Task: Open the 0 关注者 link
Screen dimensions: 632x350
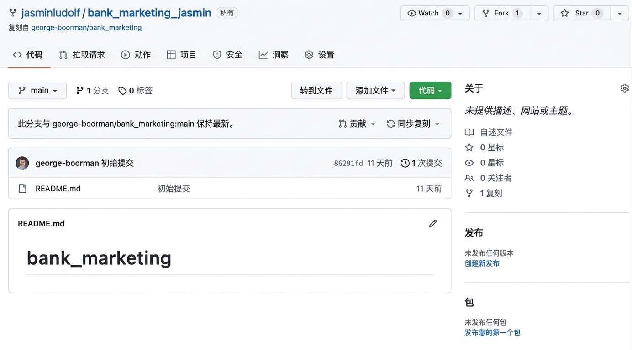Action: 488,178
